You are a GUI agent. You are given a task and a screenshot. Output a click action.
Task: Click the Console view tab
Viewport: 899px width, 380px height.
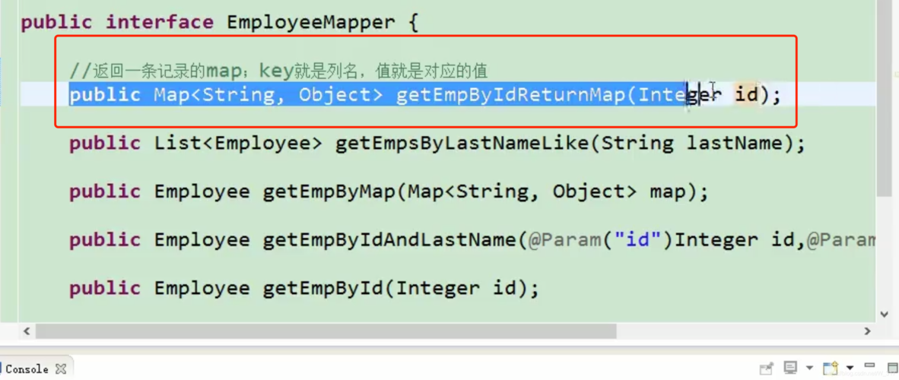pos(27,369)
